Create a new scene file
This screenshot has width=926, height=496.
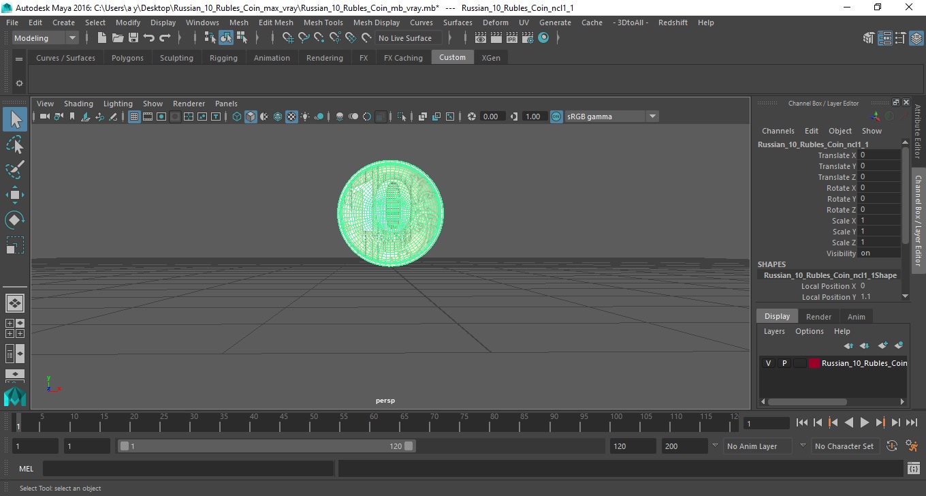(101, 38)
